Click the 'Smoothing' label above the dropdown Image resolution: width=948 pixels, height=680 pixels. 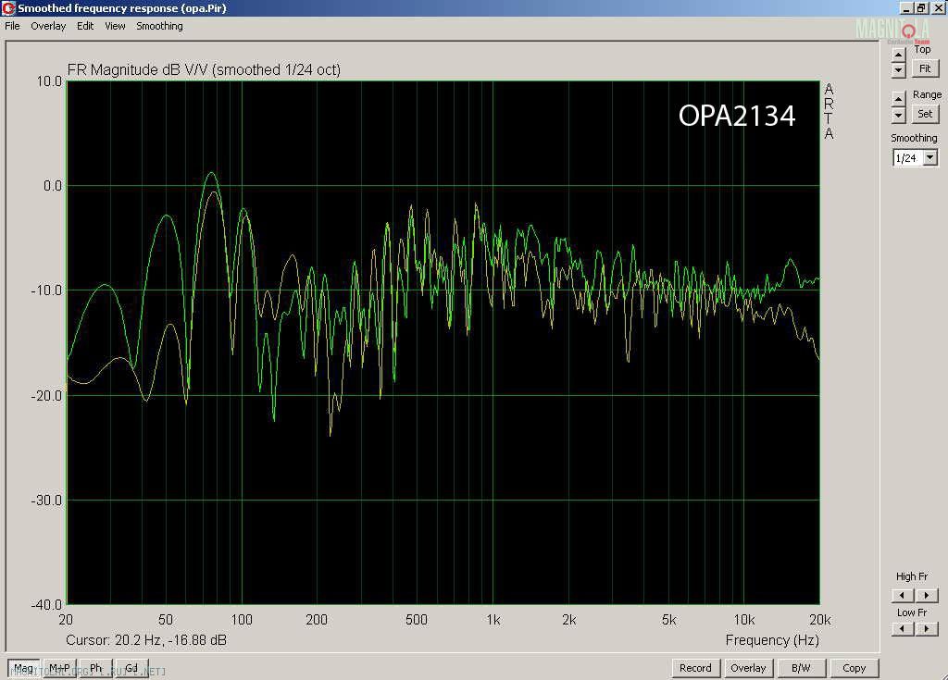point(914,139)
